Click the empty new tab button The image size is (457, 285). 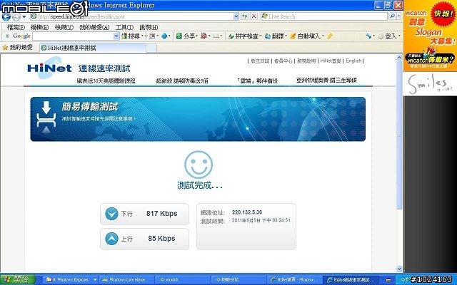[x=151, y=48]
